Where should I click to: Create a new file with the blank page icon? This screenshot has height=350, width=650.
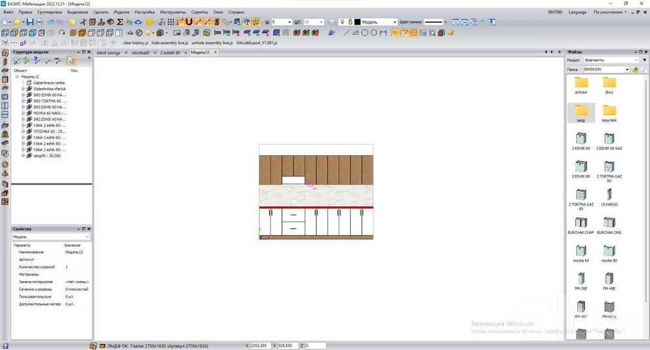coord(5,22)
